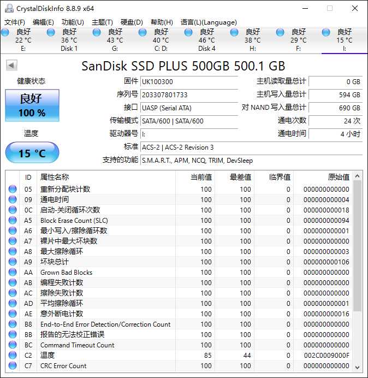The image size is (368, 378).
Task: Open the 主题(T) menu
Action: pos(102,22)
